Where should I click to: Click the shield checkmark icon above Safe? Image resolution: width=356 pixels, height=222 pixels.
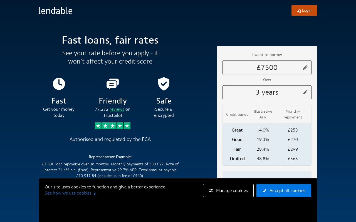164,84
